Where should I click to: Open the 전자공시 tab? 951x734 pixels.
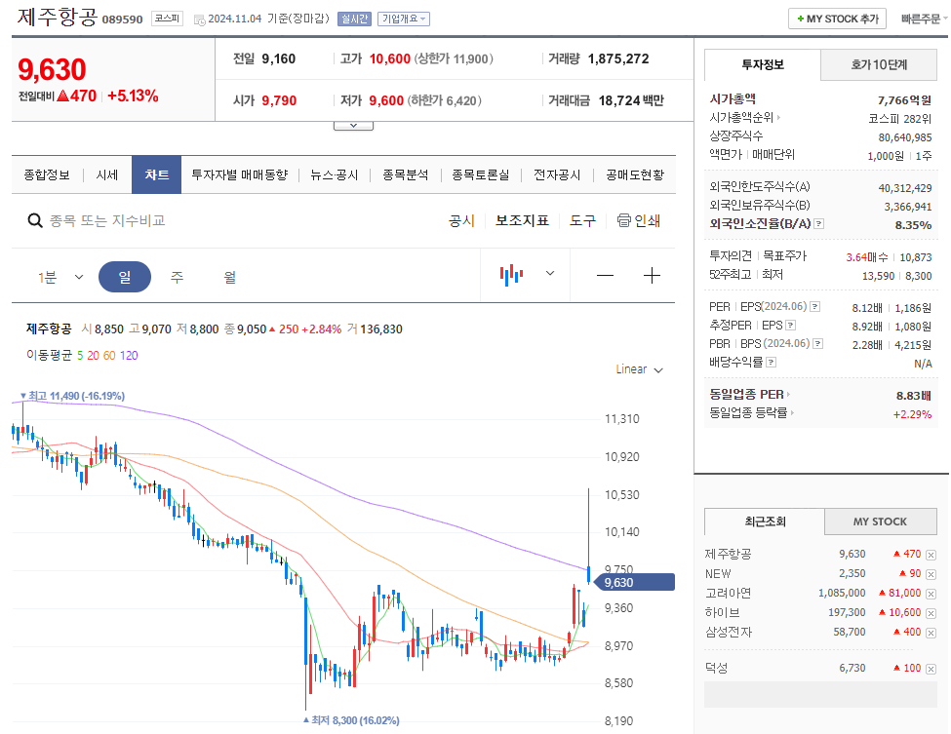(x=557, y=175)
